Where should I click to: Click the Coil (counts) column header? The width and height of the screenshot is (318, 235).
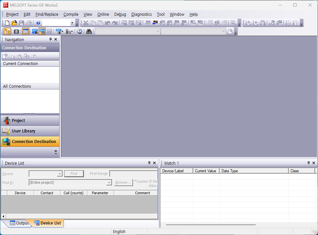pyautogui.click(x=74, y=193)
